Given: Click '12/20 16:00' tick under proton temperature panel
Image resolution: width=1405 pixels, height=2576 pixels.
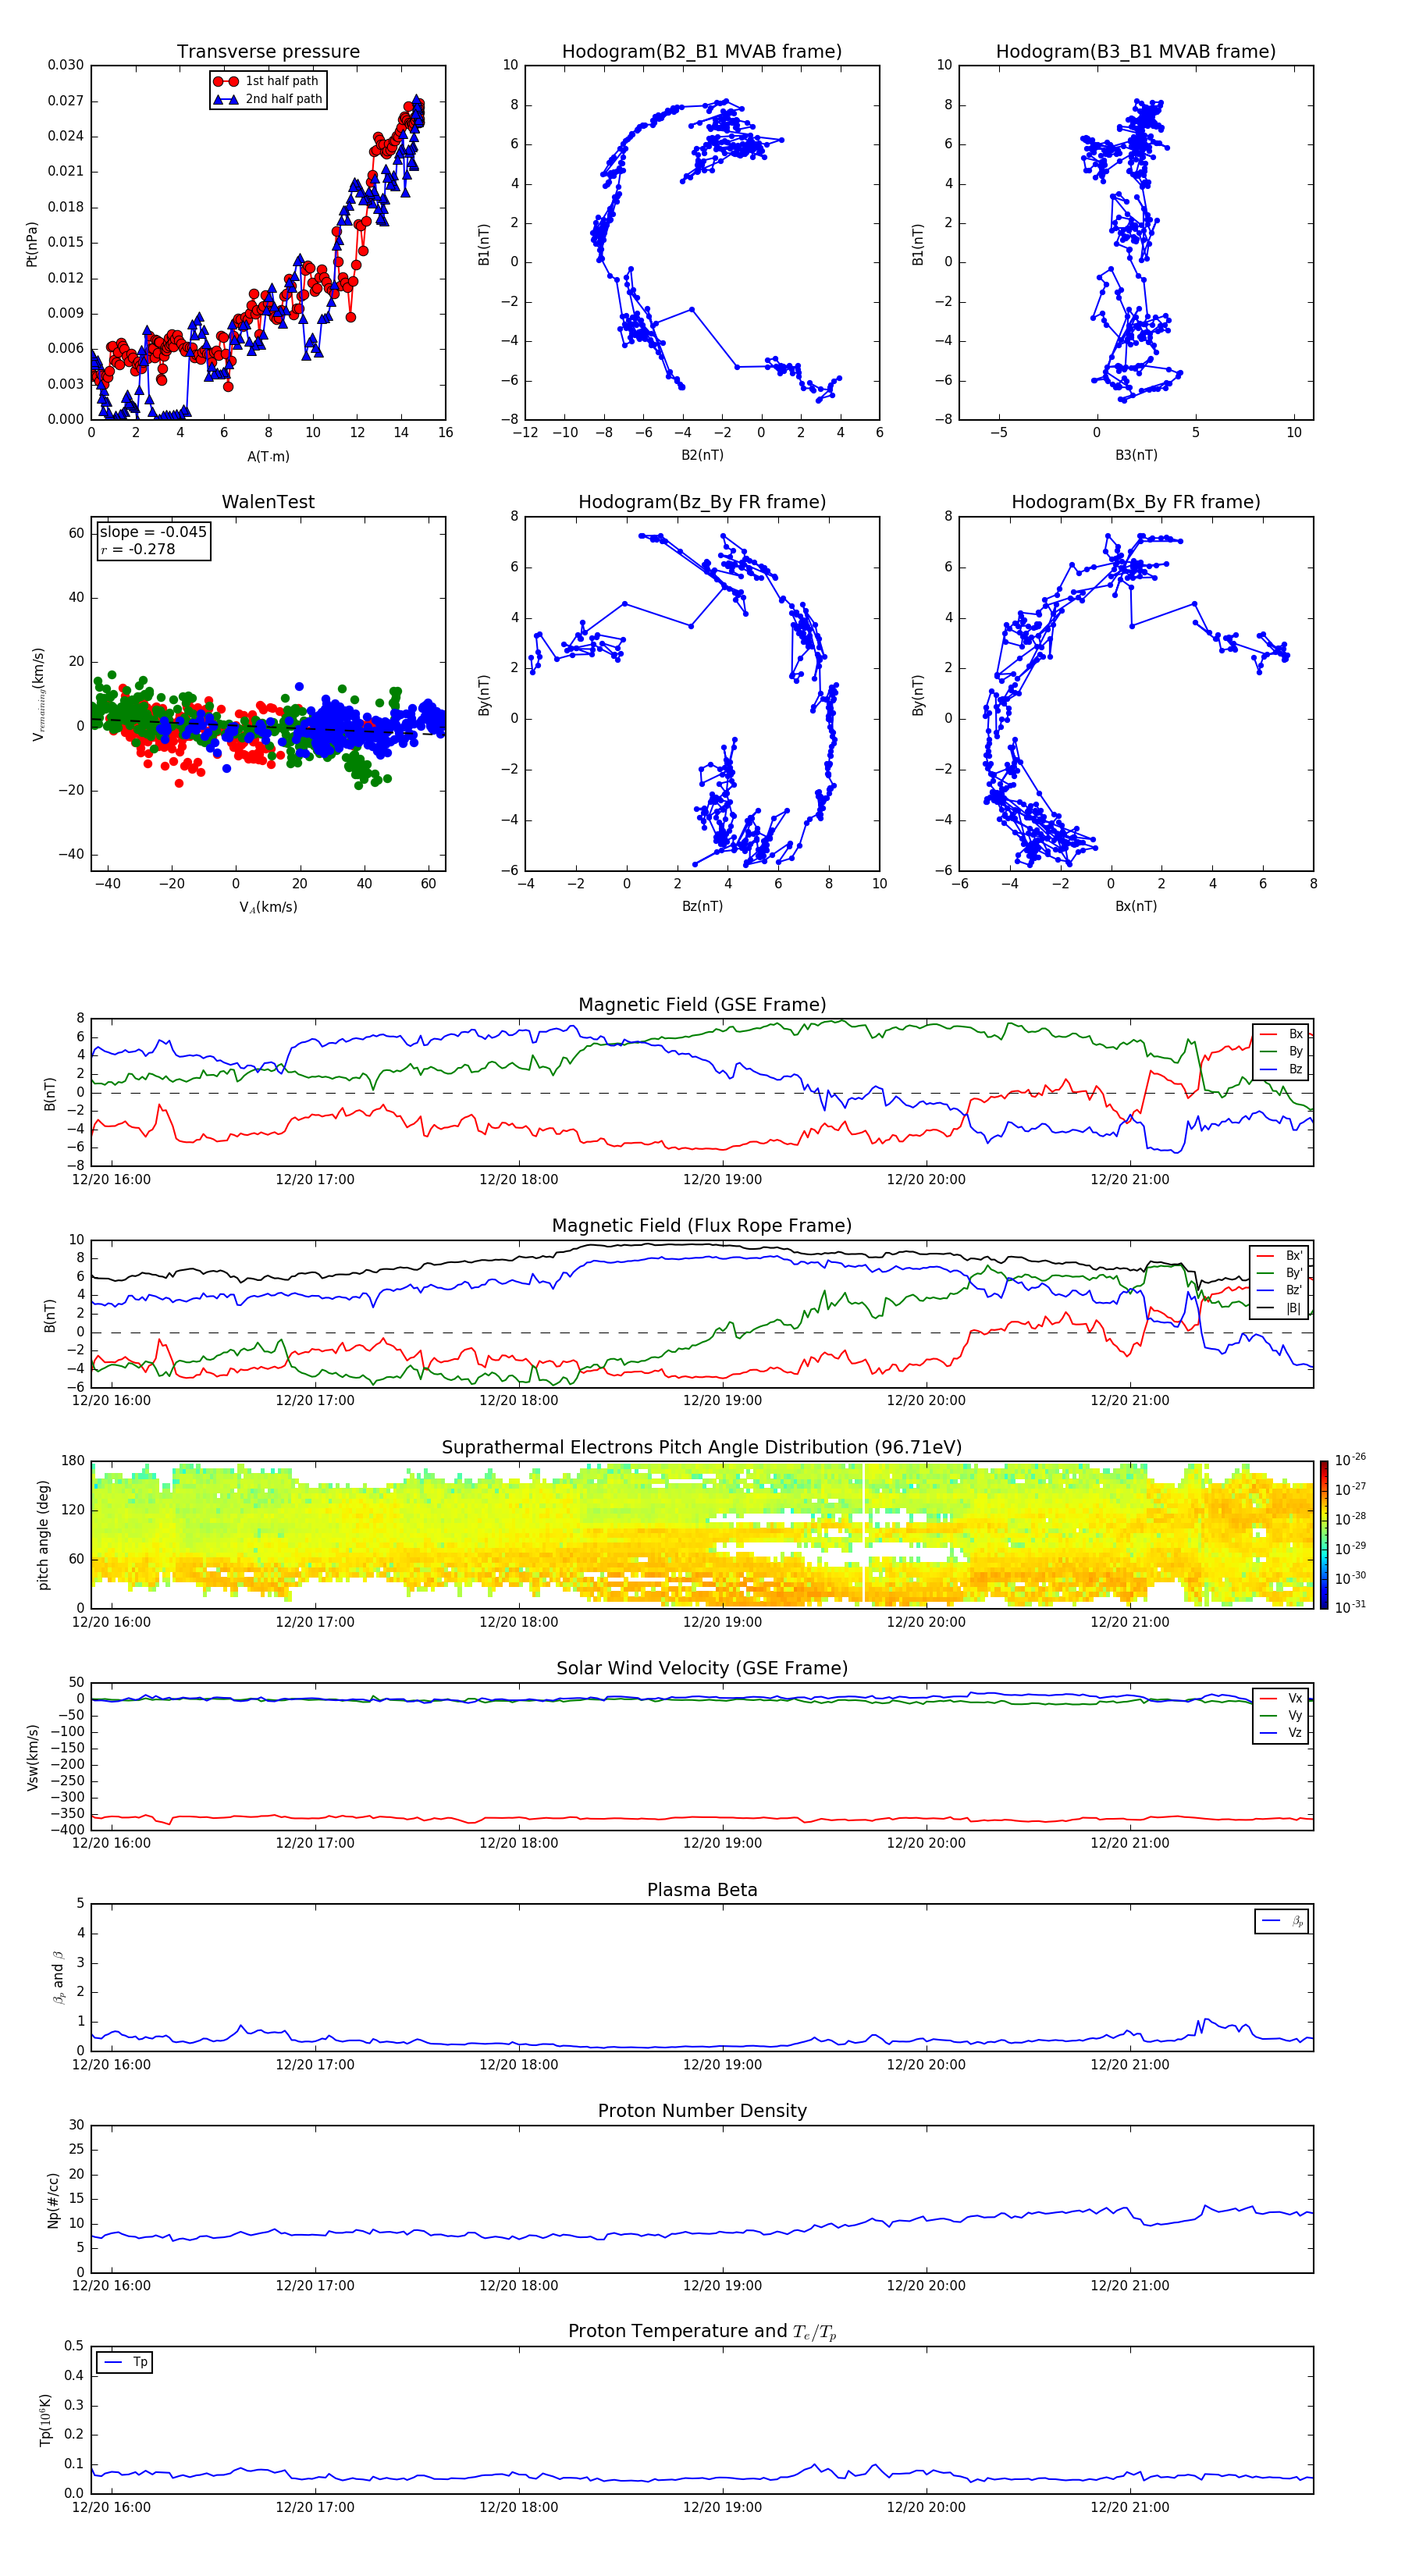Looking at the screenshot, I should (x=111, y=2508).
